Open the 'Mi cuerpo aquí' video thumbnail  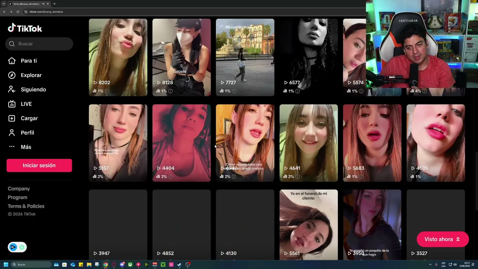pos(245,58)
